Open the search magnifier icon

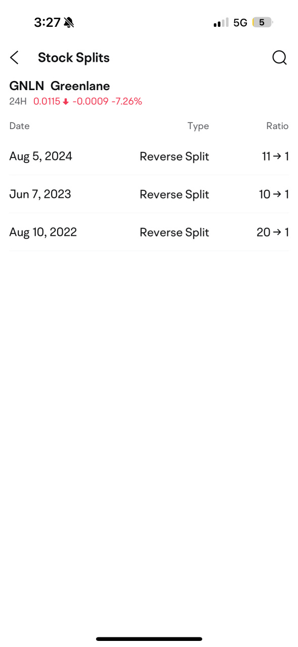pos(279,58)
